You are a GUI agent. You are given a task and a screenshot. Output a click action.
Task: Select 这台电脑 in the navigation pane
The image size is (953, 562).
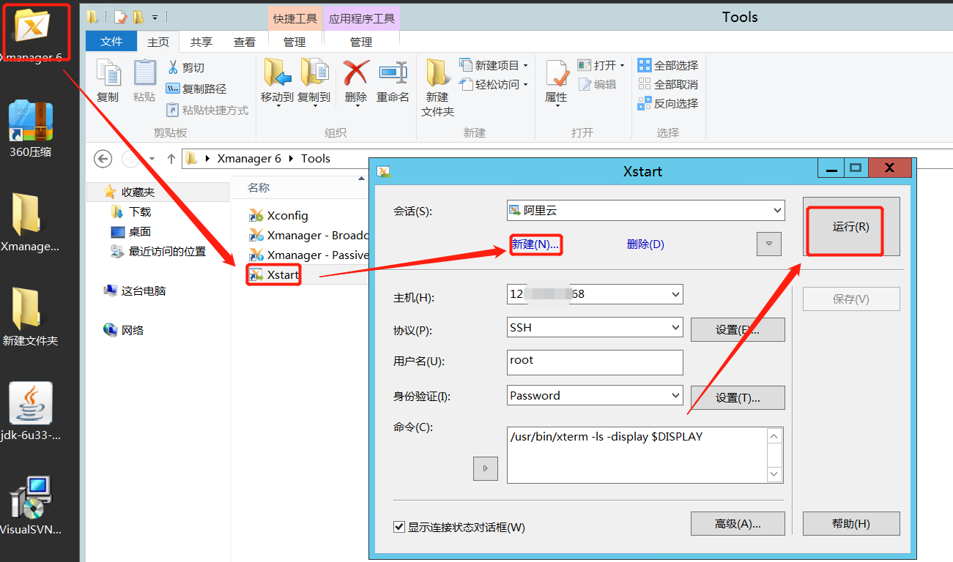coord(136,291)
